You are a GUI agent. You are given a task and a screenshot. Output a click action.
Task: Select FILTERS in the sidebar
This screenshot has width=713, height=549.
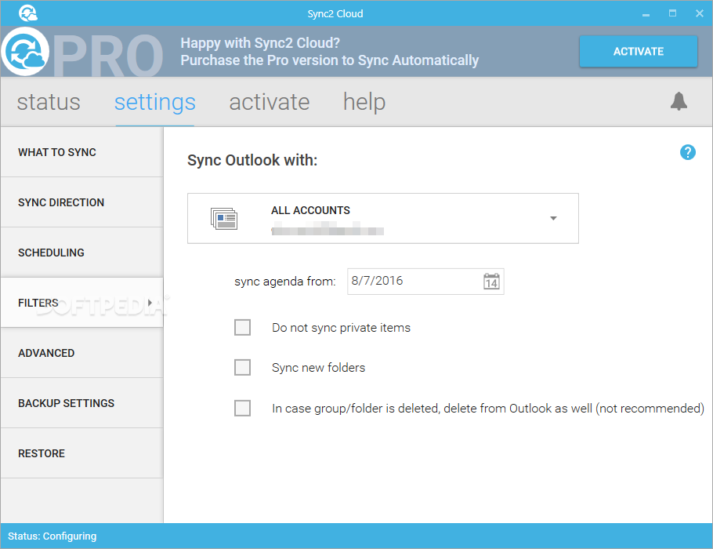(x=81, y=303)
